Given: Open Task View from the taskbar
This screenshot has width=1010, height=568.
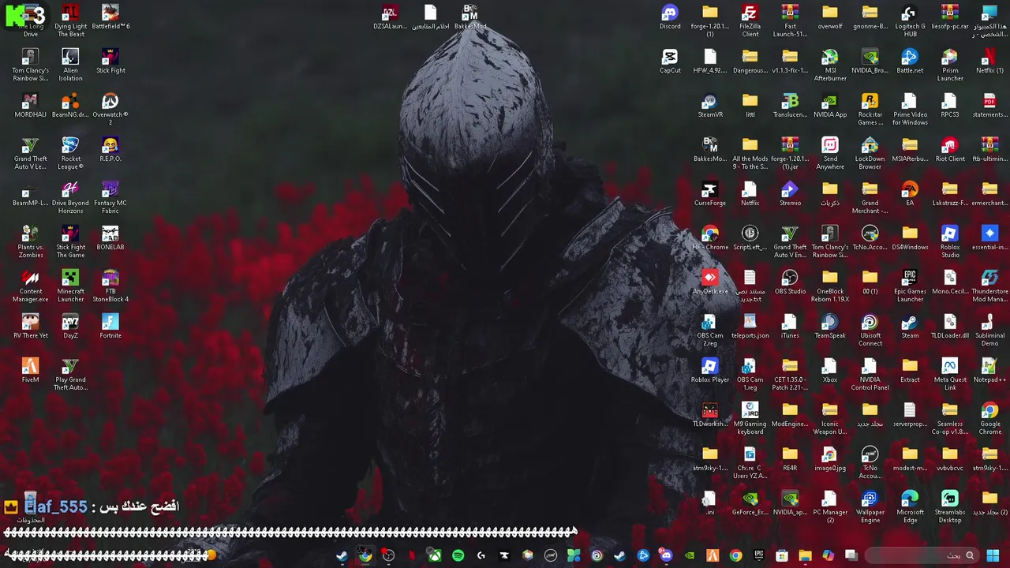Looking at the screenshot, I should 851,556.
